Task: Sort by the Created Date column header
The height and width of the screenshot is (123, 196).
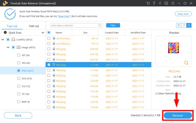Action: (112, 32)
